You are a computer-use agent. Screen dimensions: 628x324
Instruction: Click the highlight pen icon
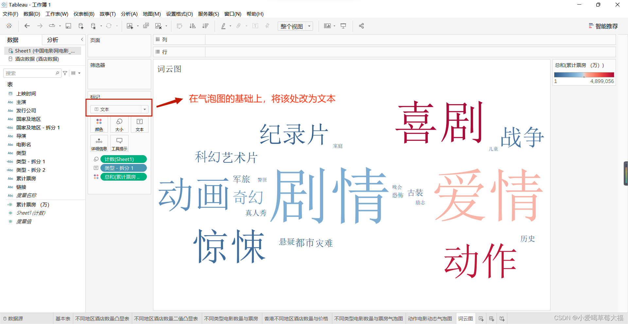point(223,26)
